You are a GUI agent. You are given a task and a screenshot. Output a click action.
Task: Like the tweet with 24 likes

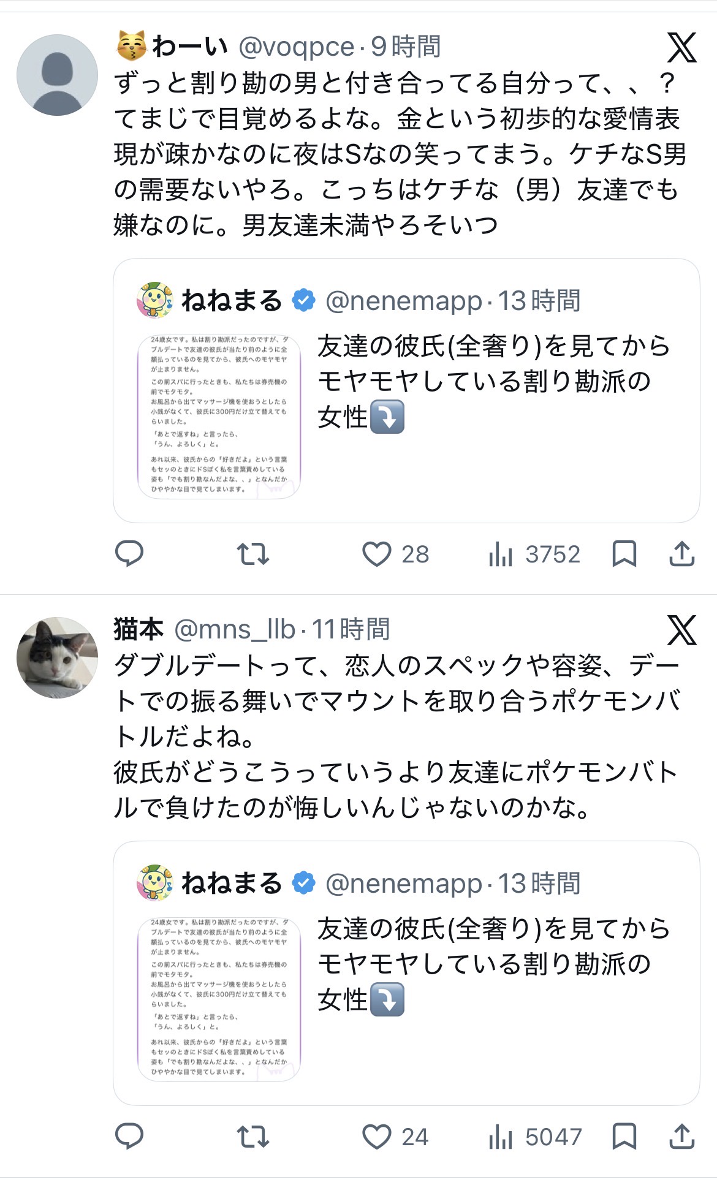point(395,1137)
